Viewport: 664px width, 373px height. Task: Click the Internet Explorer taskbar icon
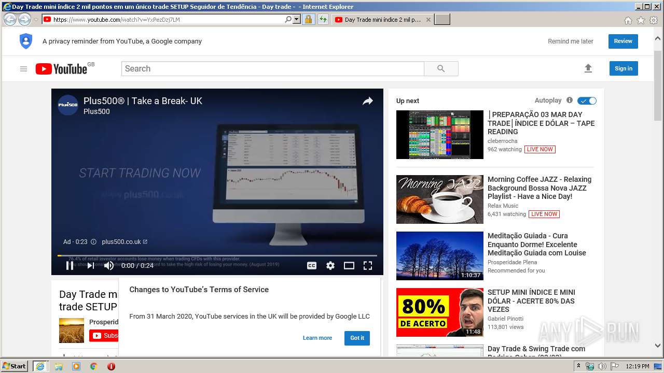pos(40,366)
